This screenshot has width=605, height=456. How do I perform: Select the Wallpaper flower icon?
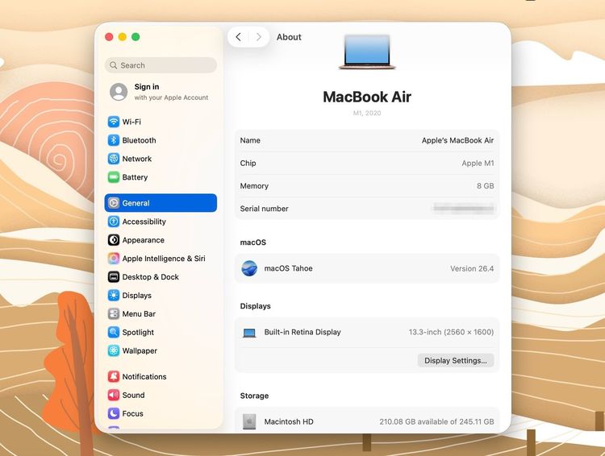tap(114, 350)
